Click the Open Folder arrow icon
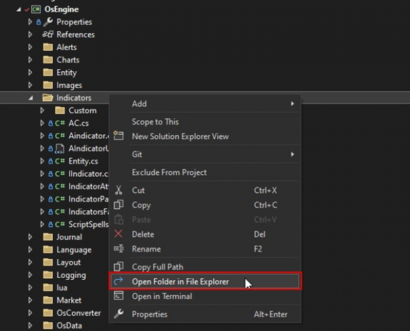Viewport: 410px width, 331px height. [118, 281]
